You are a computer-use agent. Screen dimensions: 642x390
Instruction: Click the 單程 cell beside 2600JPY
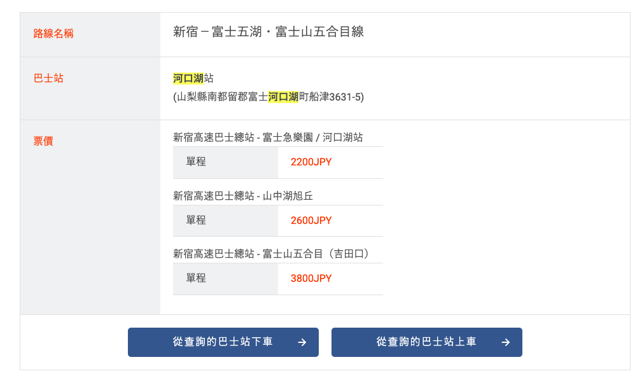(196, 221)
